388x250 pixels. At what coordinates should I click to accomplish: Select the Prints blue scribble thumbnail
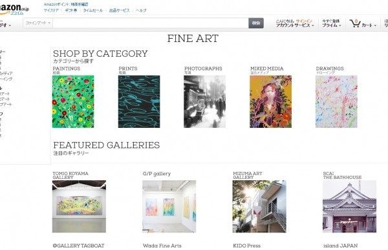coord(139,101)
